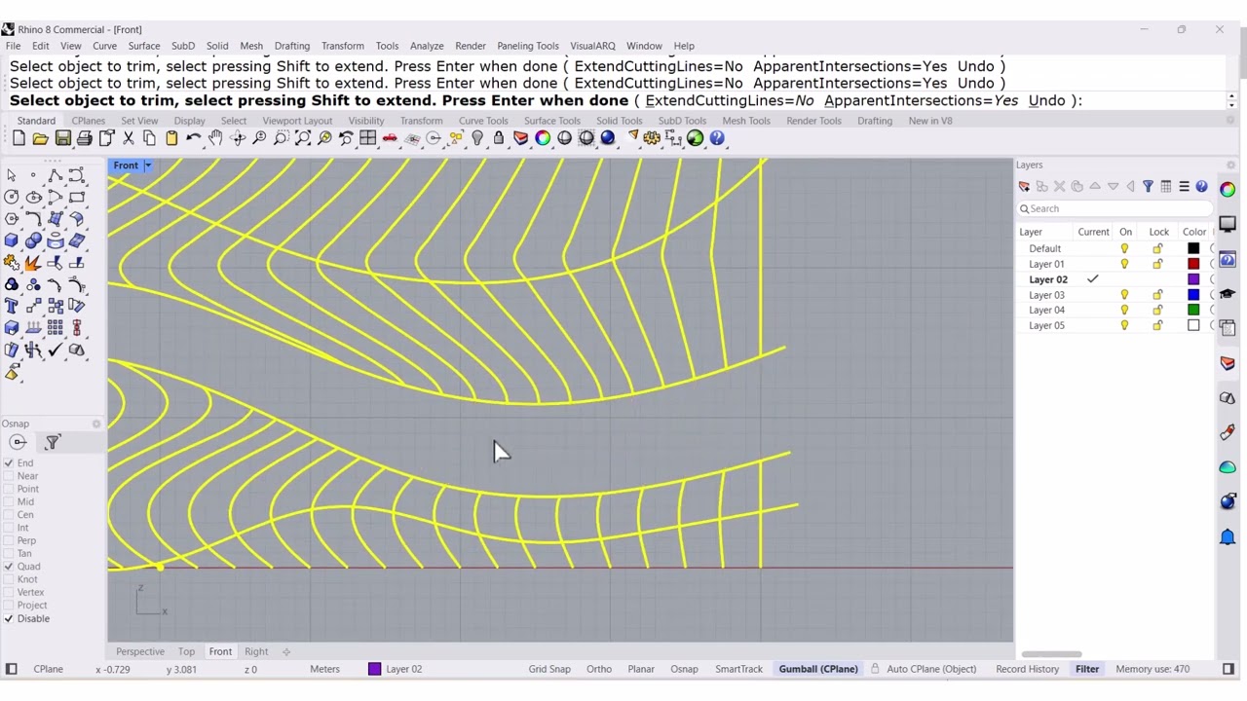This screenshot has height=701, width=1247.
Task: Click the Print icon in the Standard toolbar
Action: point(85,138)
